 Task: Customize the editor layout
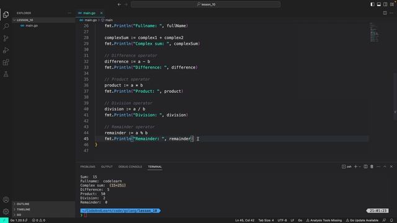pos(392,4)
